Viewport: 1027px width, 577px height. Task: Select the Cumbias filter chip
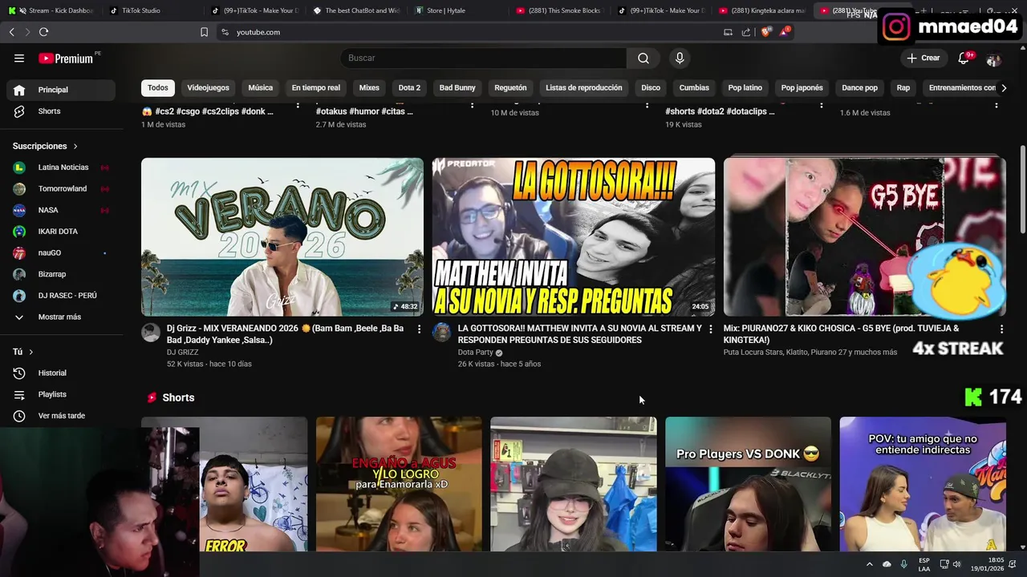tap(694, 87)
